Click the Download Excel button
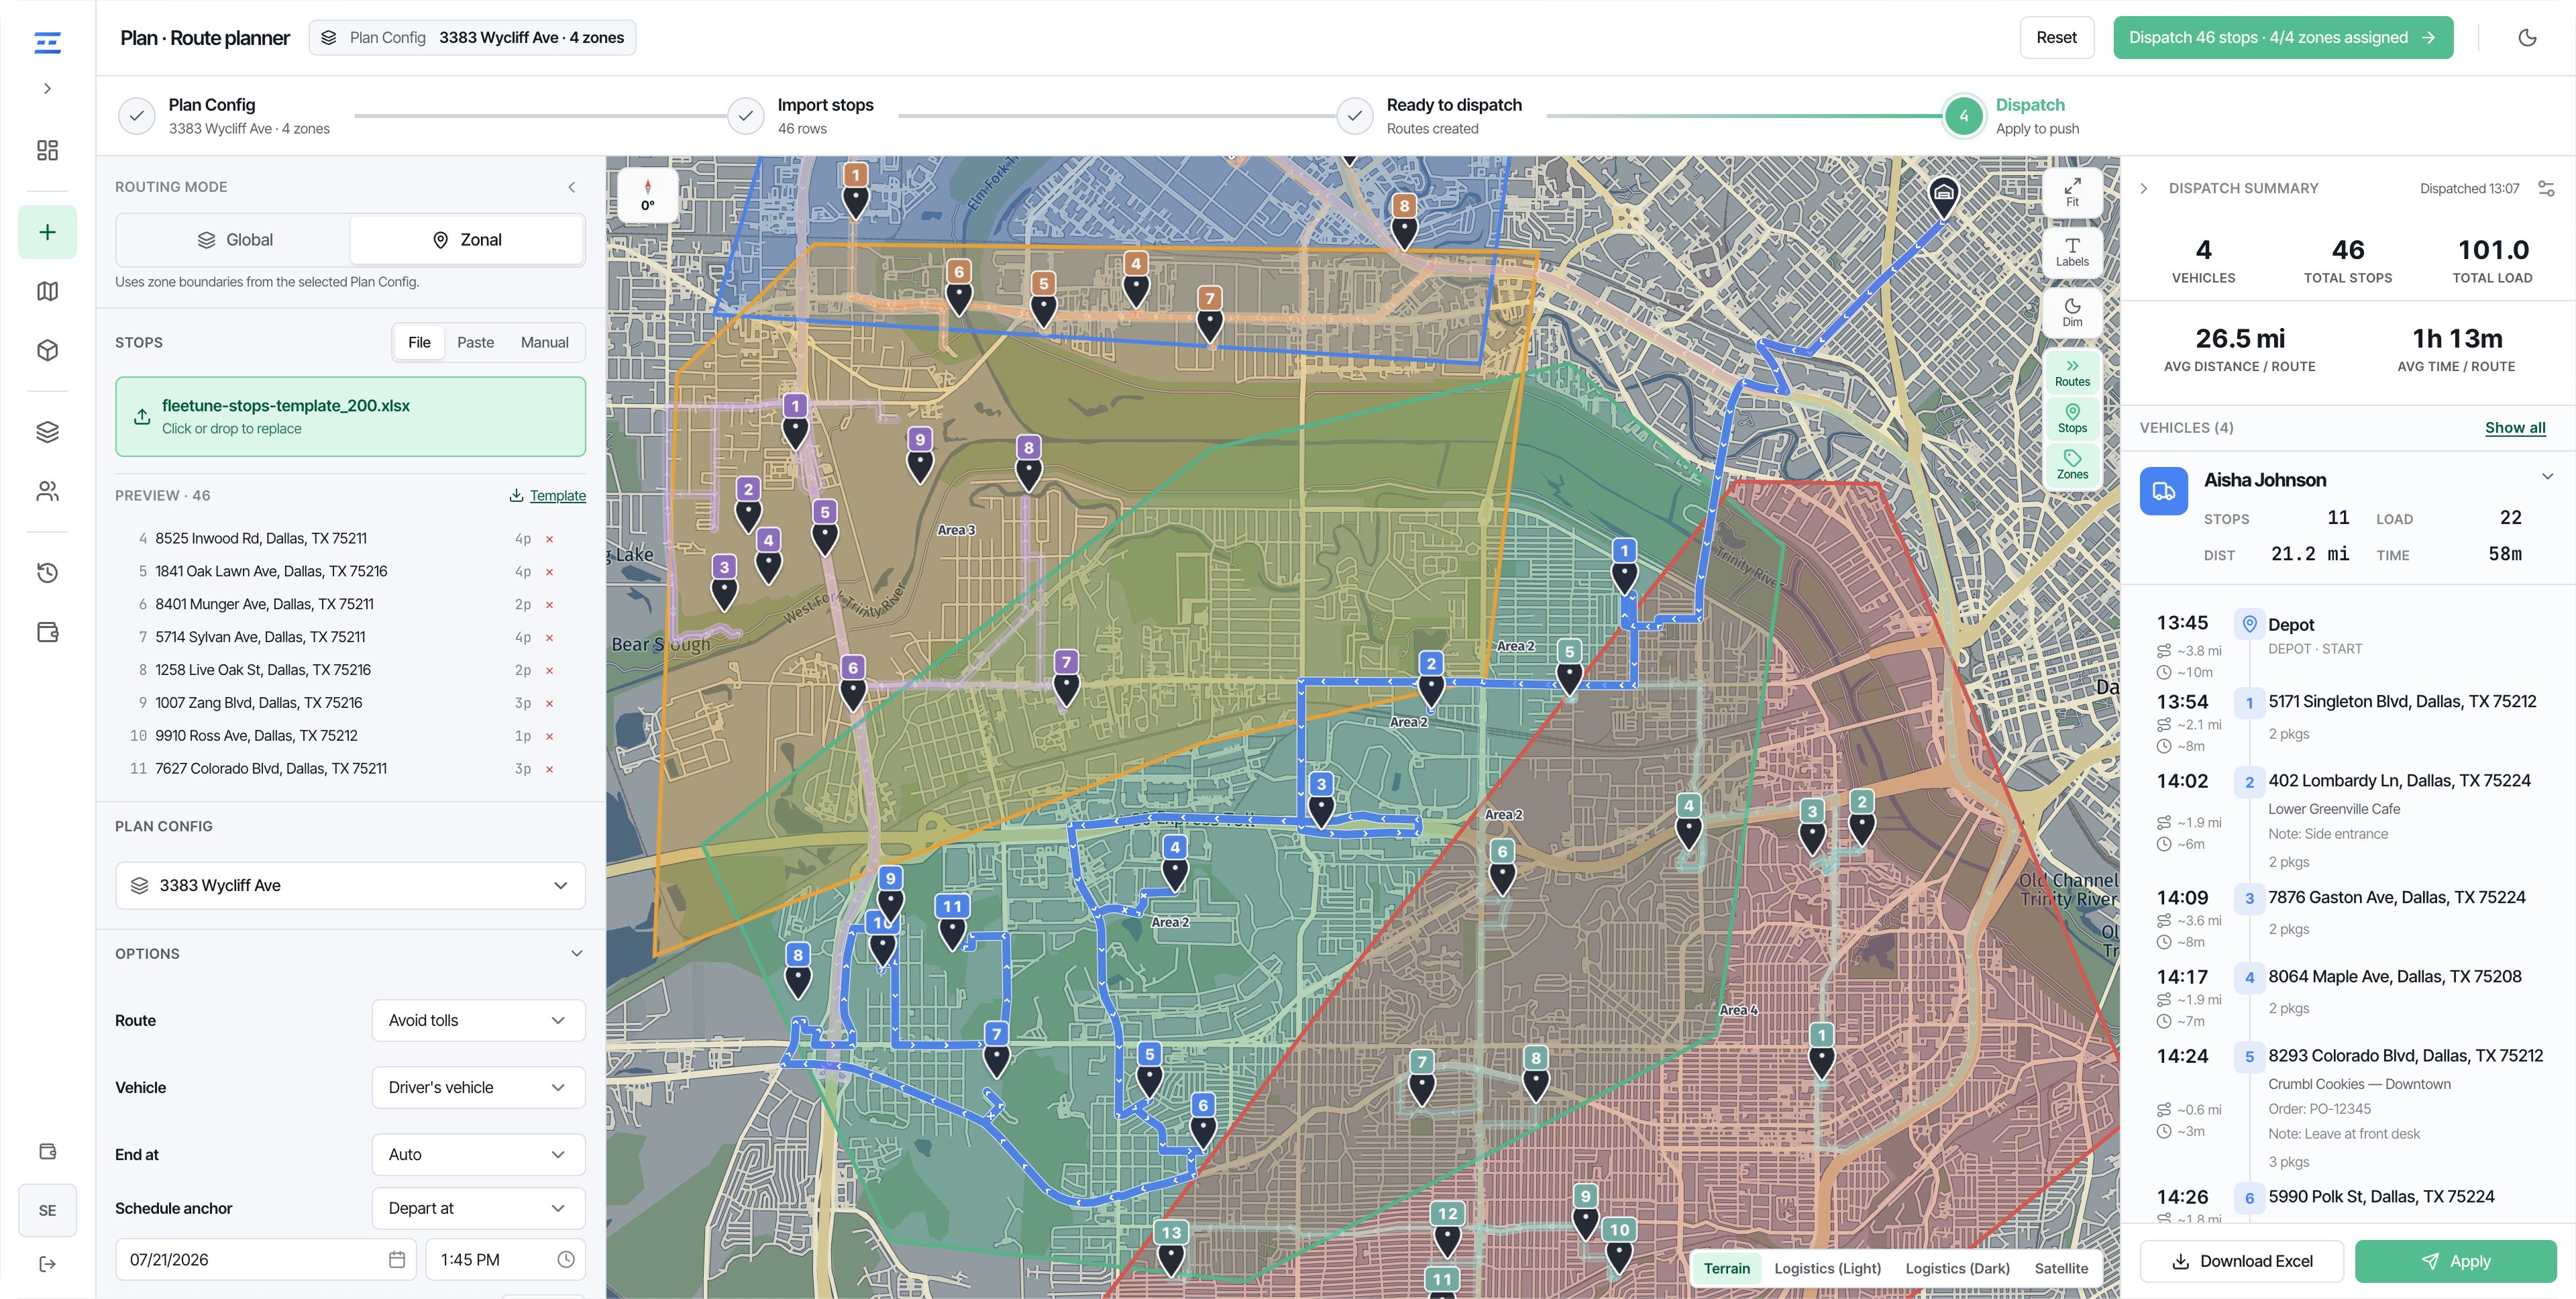 coord(2241,1261)
